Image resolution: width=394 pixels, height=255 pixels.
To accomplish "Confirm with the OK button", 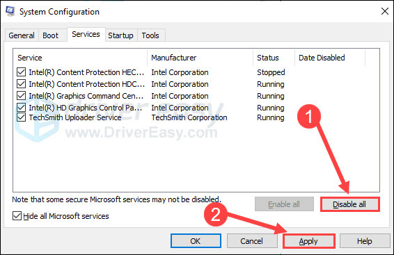I will (x=196, y=241).
